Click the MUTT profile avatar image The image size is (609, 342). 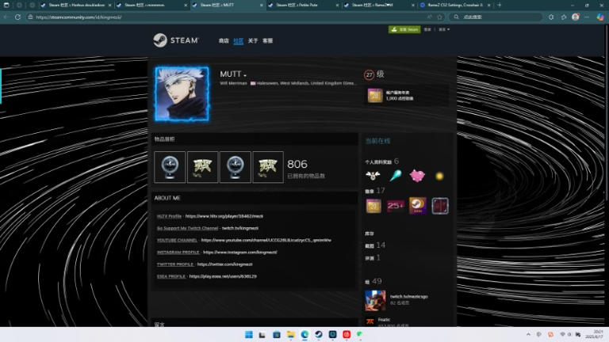[x=182, y=94]
